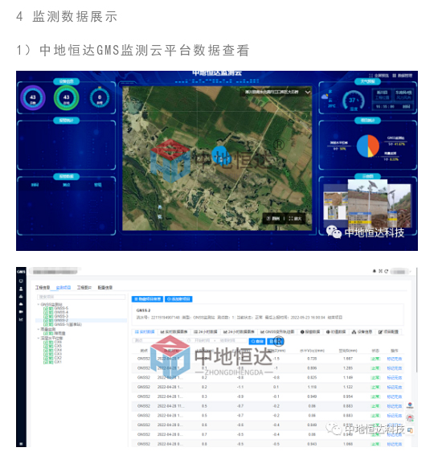This screenshot has width=434, height=464.
Task: Open the user profile icon in GMS sidebar
Action: coord(21,289)
